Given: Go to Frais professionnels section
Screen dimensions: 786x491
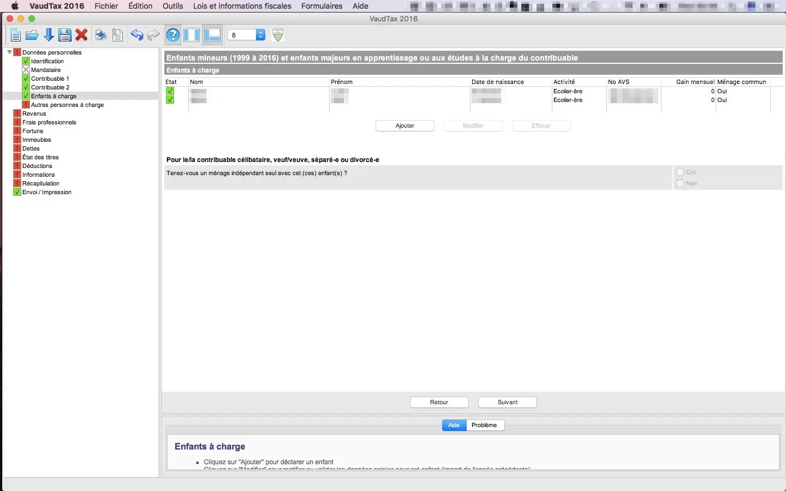Looking at the screenshot, I should pyautogui.click(x=49, y=122).
